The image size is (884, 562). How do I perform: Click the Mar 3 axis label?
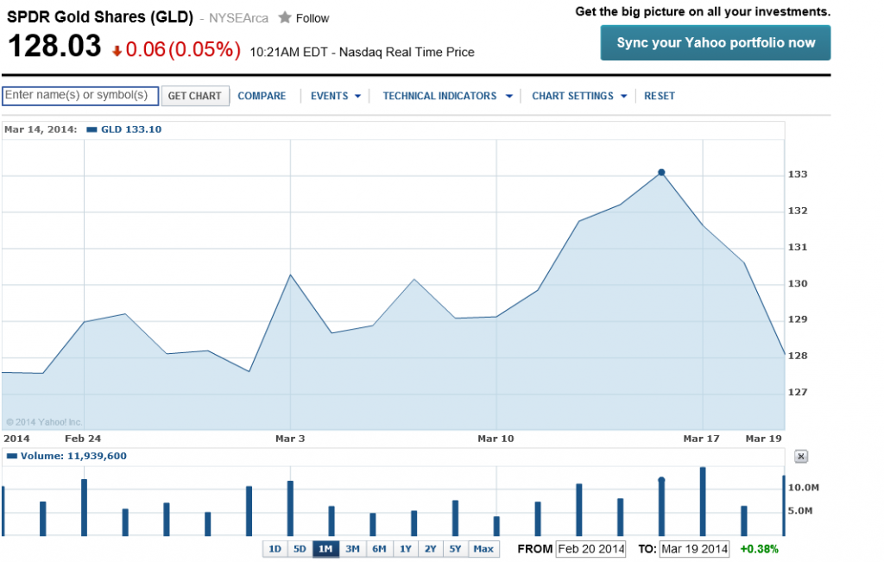pyautogui.click(x=290, y=439)
